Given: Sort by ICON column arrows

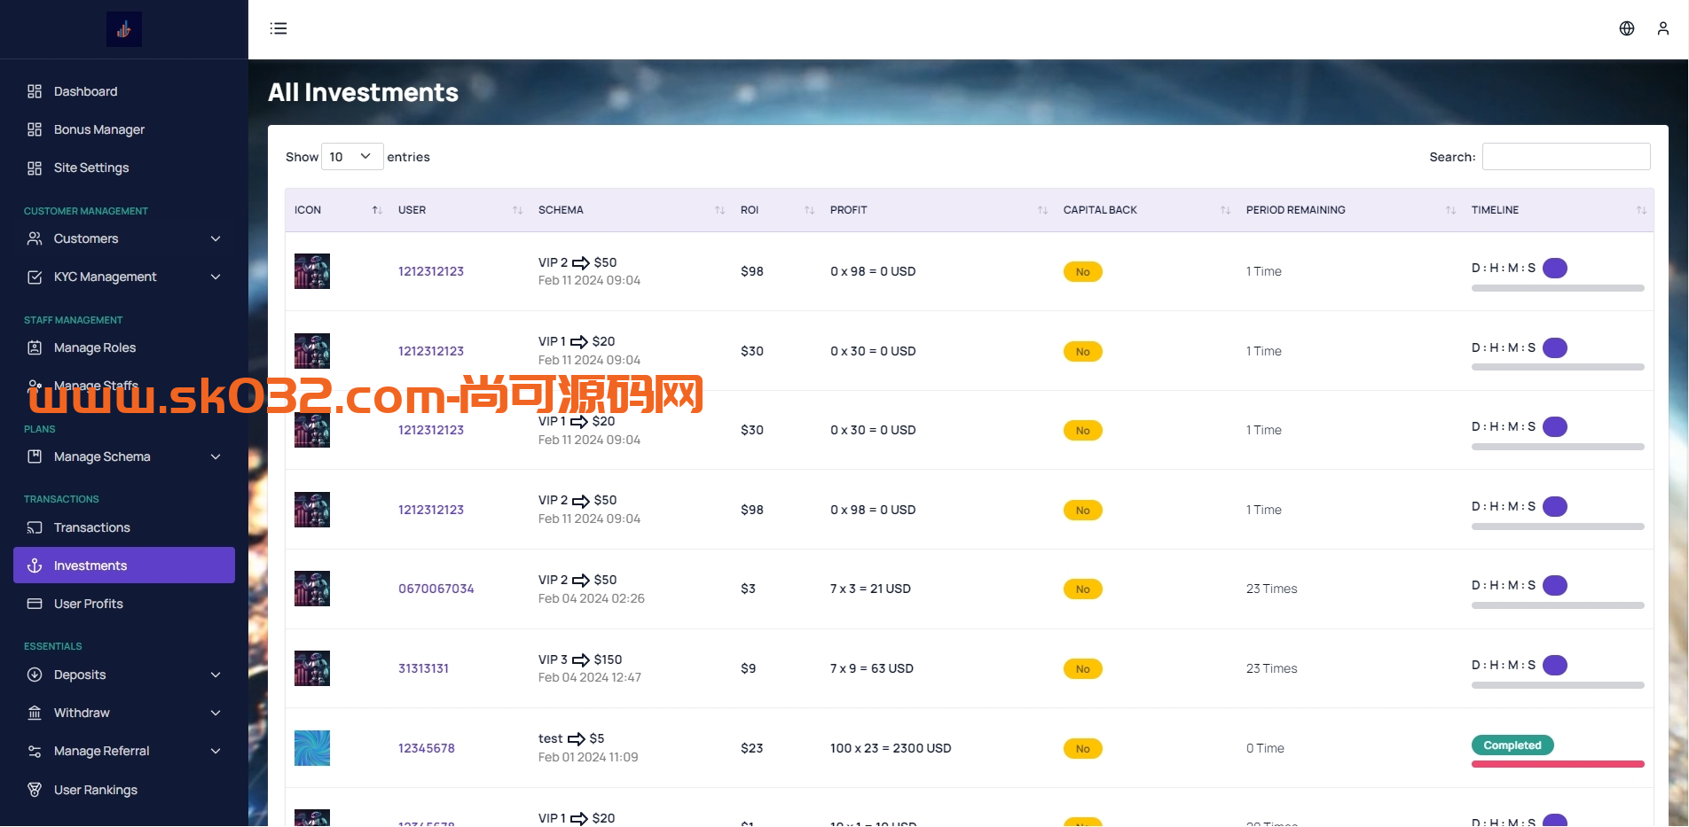Looking at the screenshot, I should [x=377, y=210].
